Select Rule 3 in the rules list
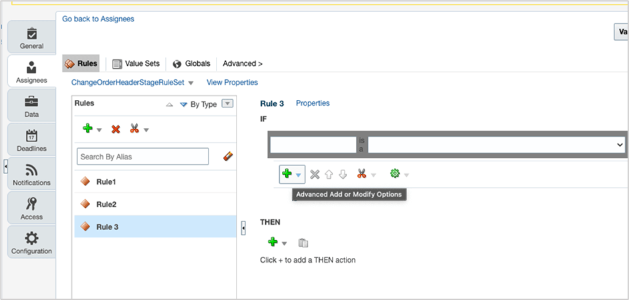The width and height of the screenshot is (629, 300). [155, 227]
